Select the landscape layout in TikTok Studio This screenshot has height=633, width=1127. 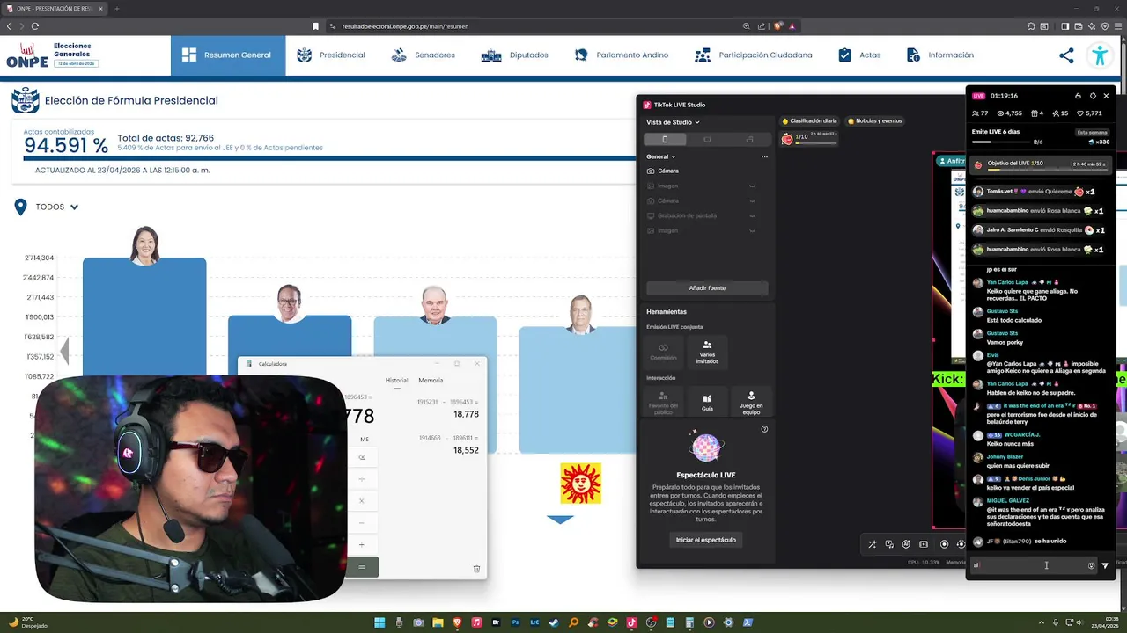[x=707, y=139]
